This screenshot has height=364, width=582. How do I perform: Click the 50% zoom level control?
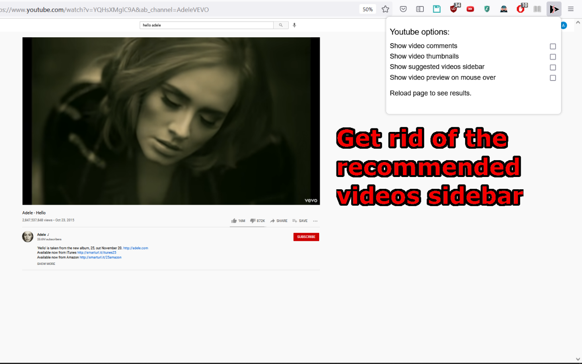click(x=367, y=9)
